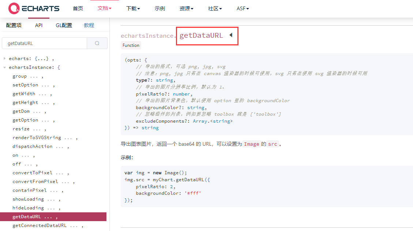Switch to the GL配置 tab

click(64, 25)
